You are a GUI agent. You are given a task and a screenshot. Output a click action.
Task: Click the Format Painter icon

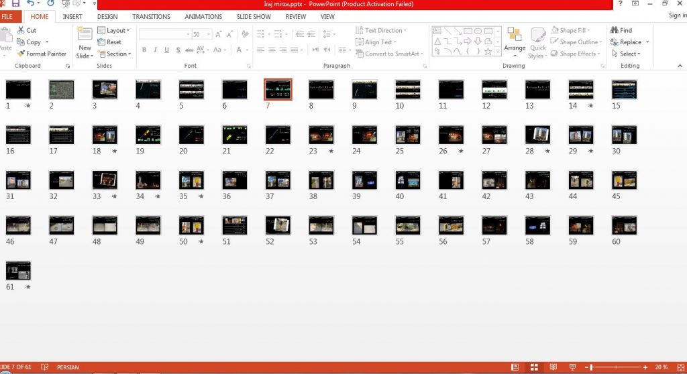click(21, 54)
